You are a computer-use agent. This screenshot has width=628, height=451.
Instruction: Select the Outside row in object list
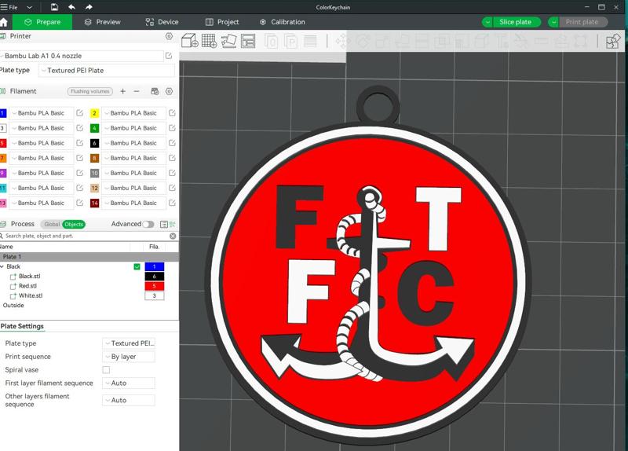tap(13, 306)
